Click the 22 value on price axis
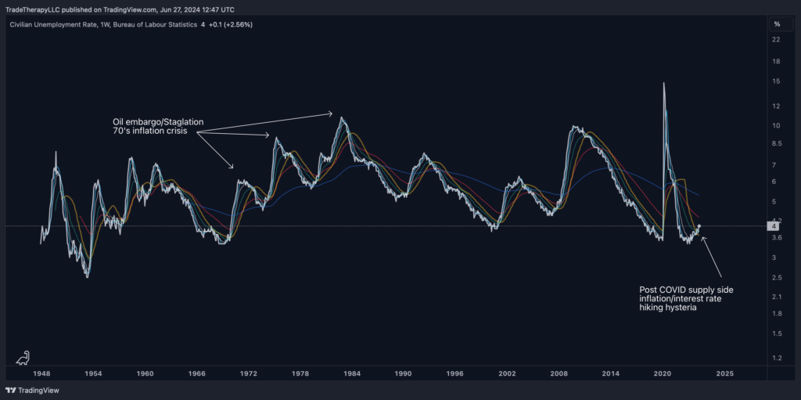 776,39
